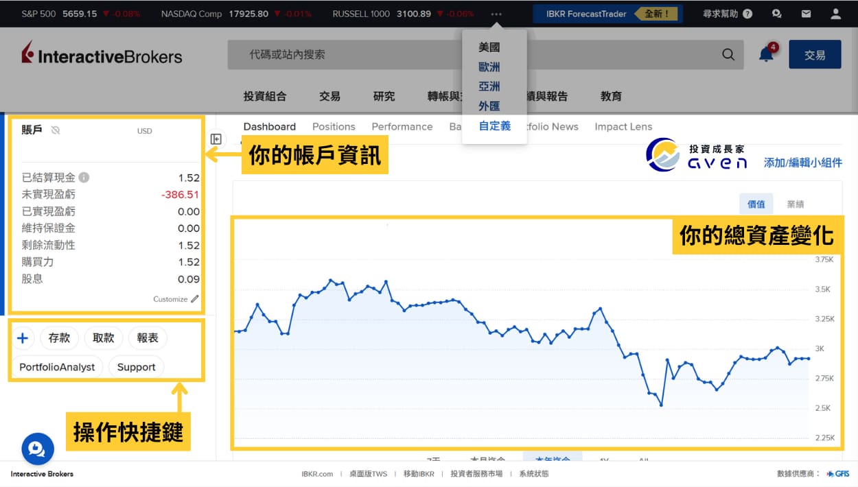Expand the three-dots market index menu
858x487 pixels.
[496, 14]
